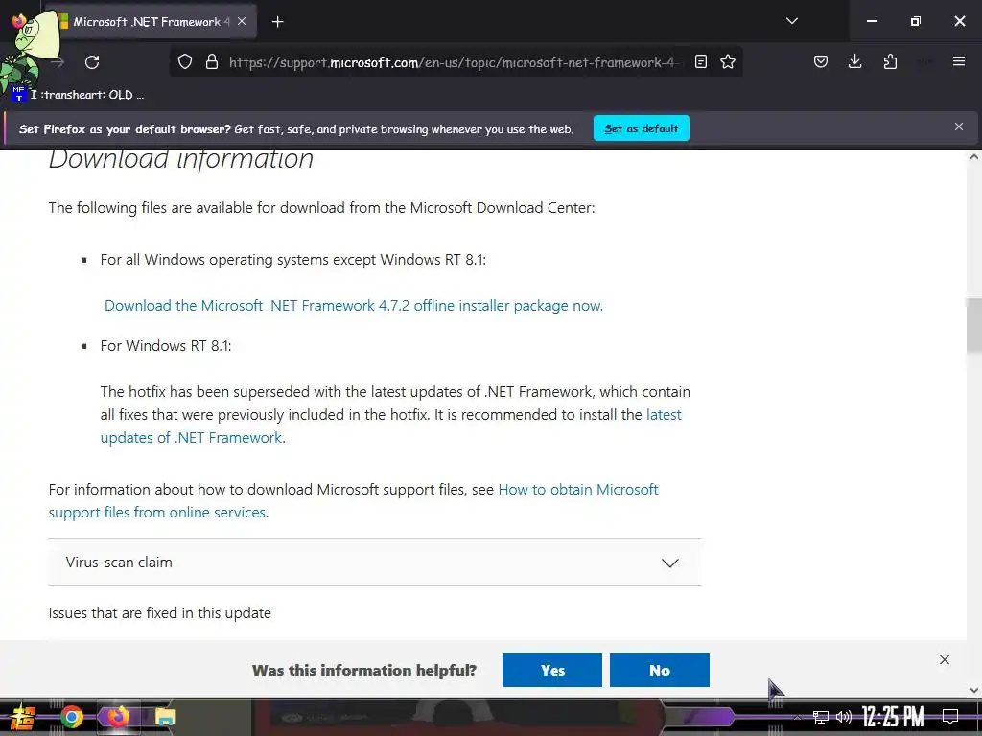
Task: Click the 'Download information' heading
Action: (x=181, y=158)
